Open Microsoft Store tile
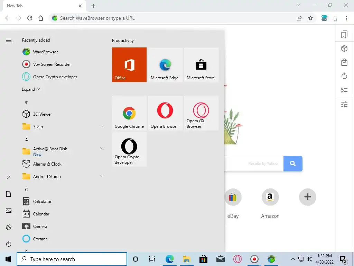This screenshot has height=266, width=354. coord(201,65)
